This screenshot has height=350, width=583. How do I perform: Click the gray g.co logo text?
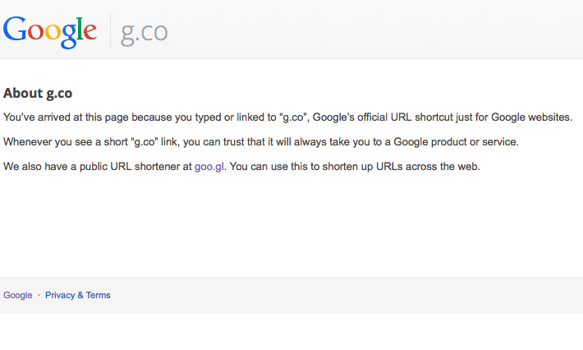[145, 31]
